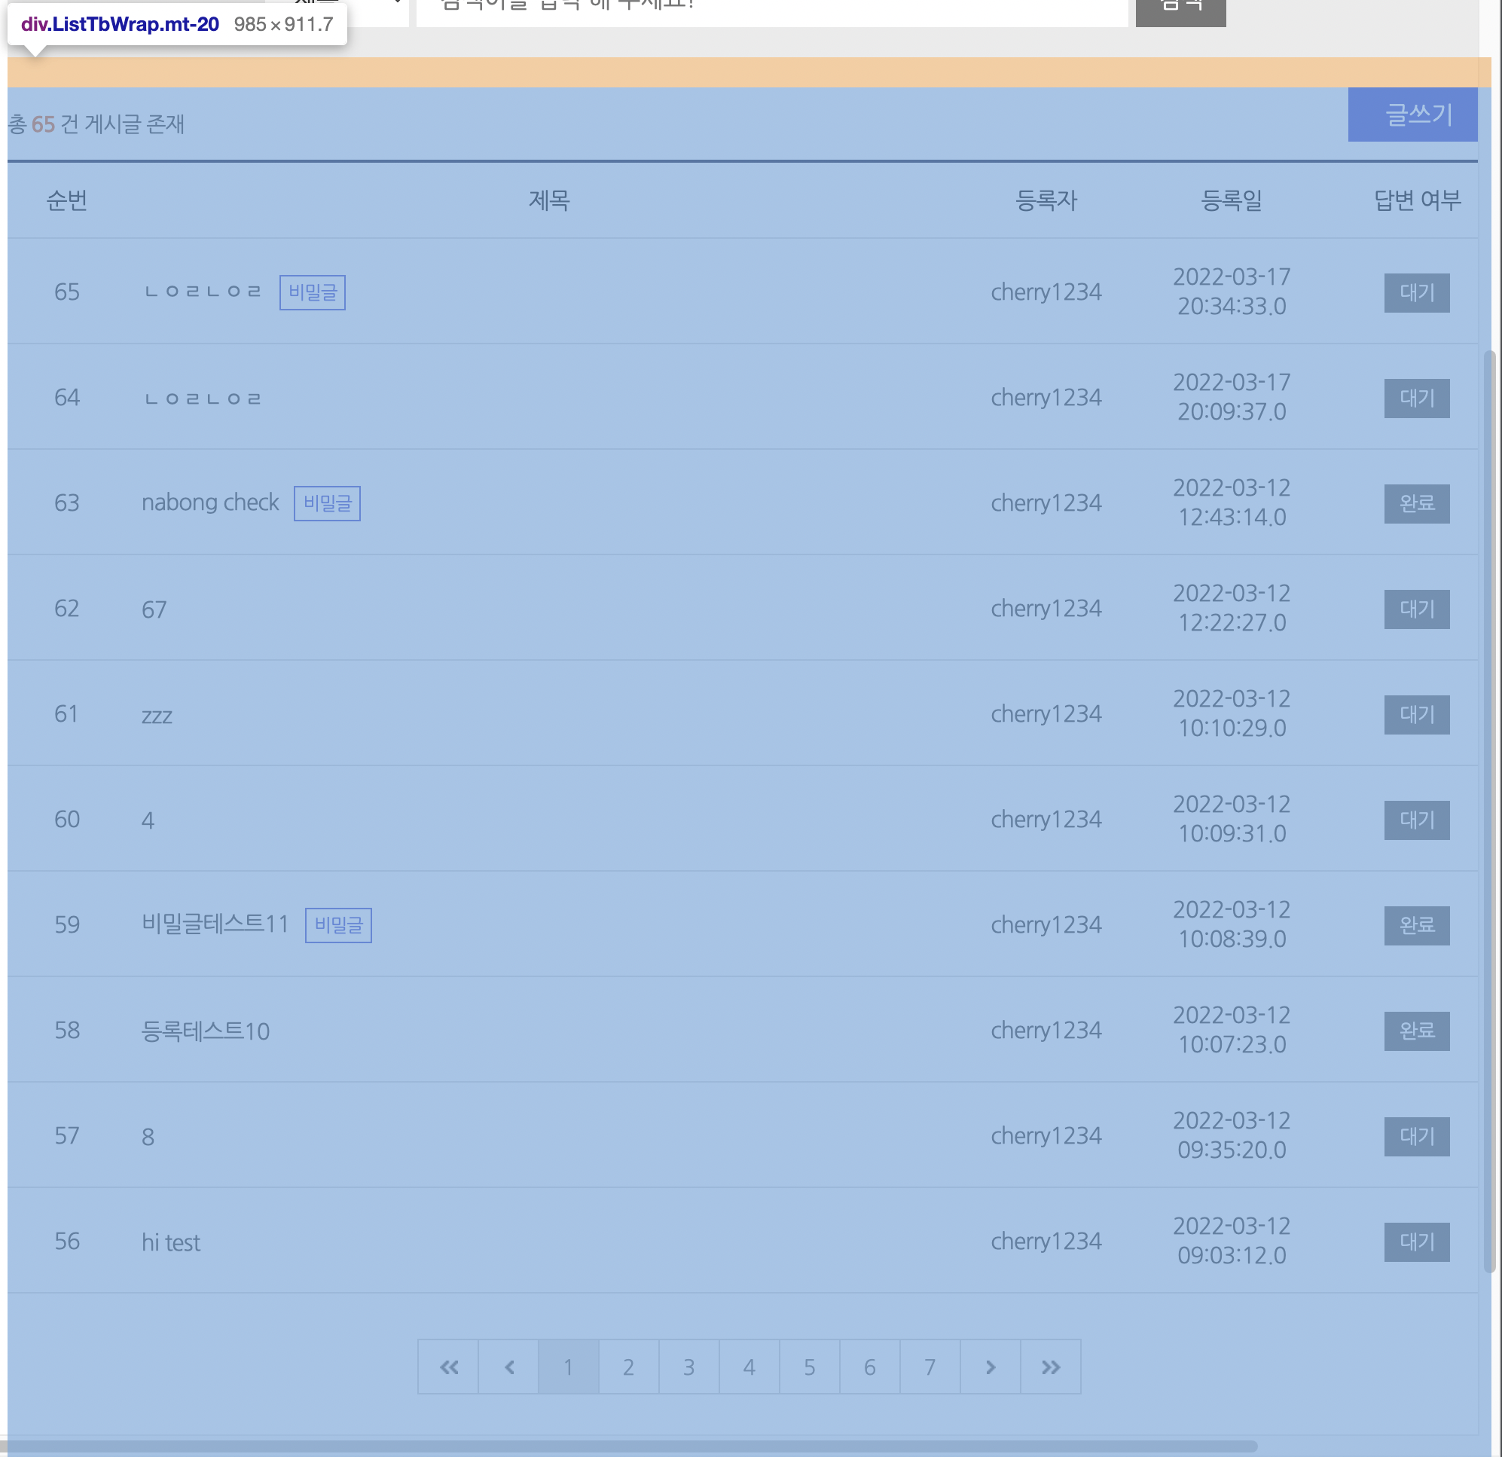Viewport: 1502px width, 1457px height.
Task: Click 대기 status badge on post 65
Action: click(1416, 292)
